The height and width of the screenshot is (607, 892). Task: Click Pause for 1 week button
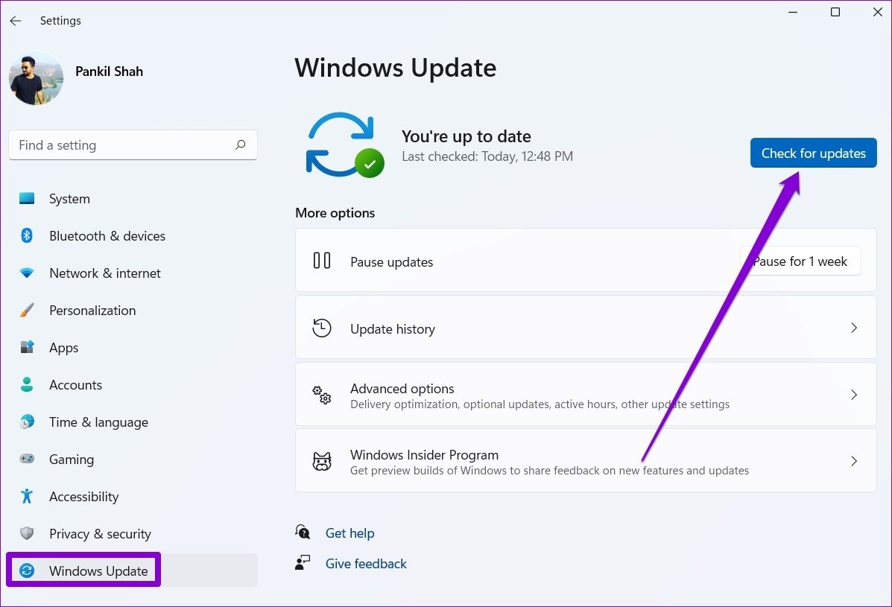(x=800, y=261)
